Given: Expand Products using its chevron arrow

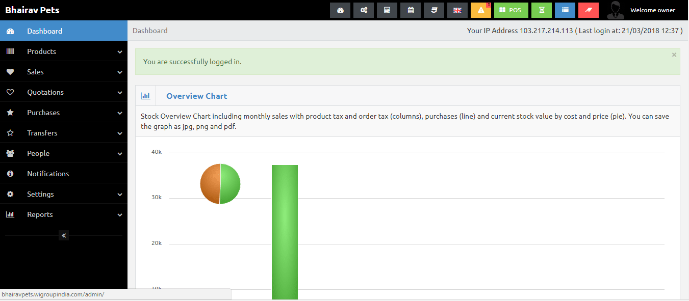Looking at the screenshot, I should point(120,52).
